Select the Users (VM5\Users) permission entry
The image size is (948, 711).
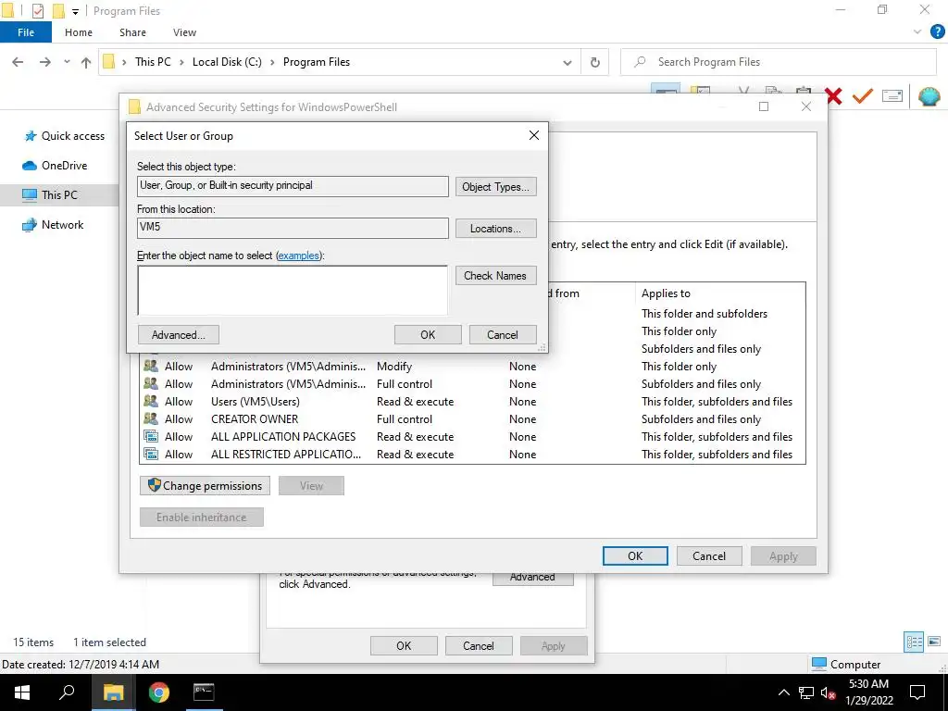point(472,402)
